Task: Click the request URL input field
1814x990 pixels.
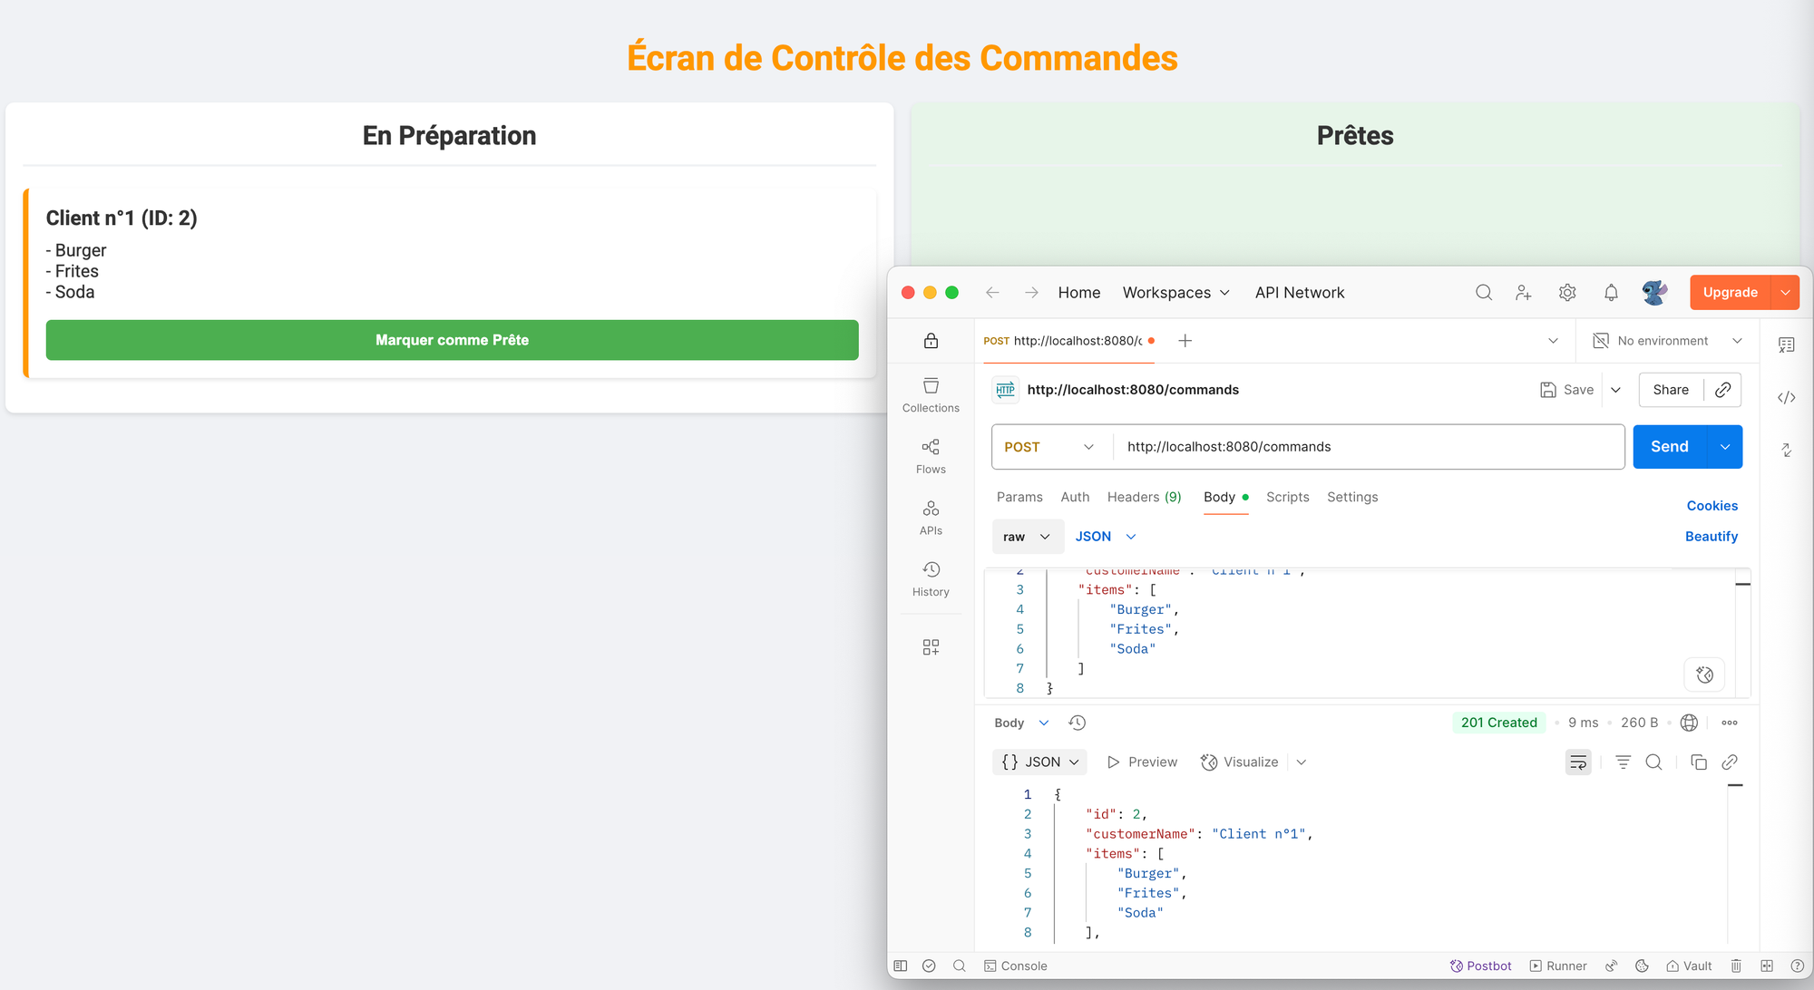Action: 1368,447
